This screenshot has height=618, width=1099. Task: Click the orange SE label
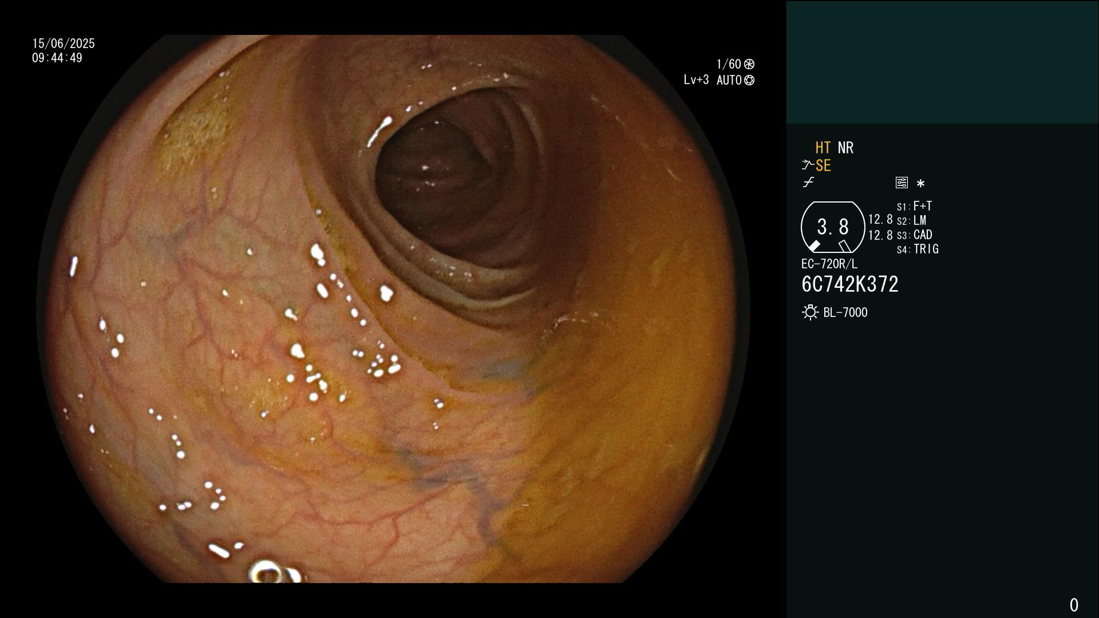(823, 165)
